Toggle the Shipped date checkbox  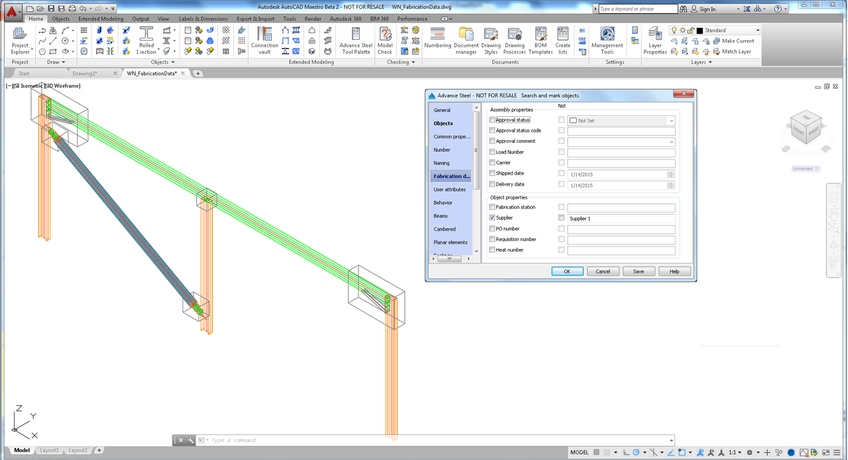click(492, 173)
